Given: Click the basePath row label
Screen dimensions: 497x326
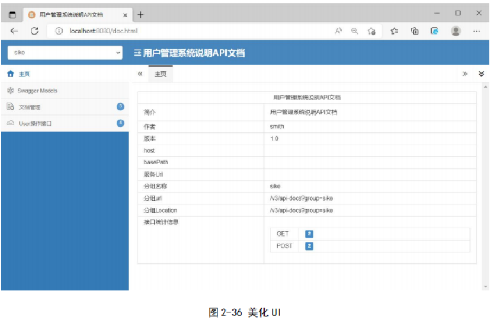Looking at the screenshot, I should pos(156,162).
